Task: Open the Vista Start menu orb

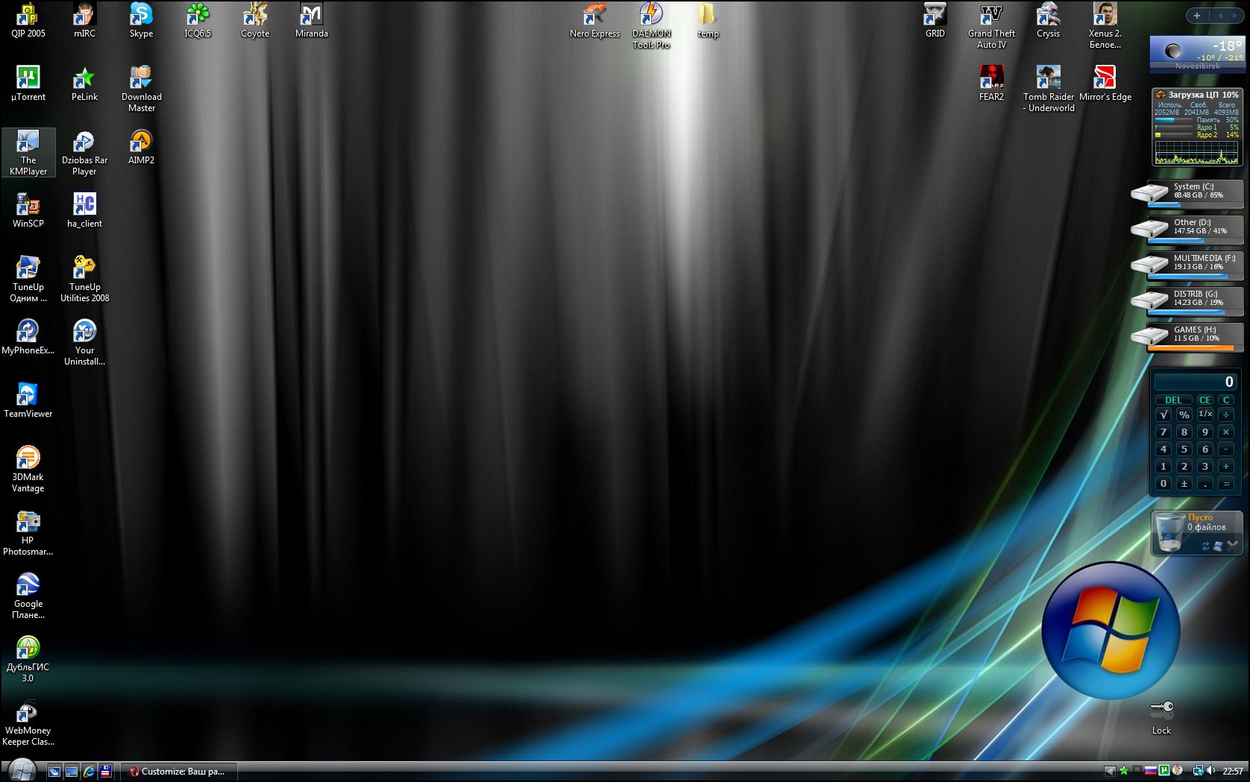Action: pyautogui.click(x=21, y=770)
